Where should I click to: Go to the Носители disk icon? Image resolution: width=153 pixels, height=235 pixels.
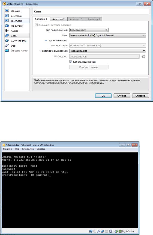click(7, 26)
